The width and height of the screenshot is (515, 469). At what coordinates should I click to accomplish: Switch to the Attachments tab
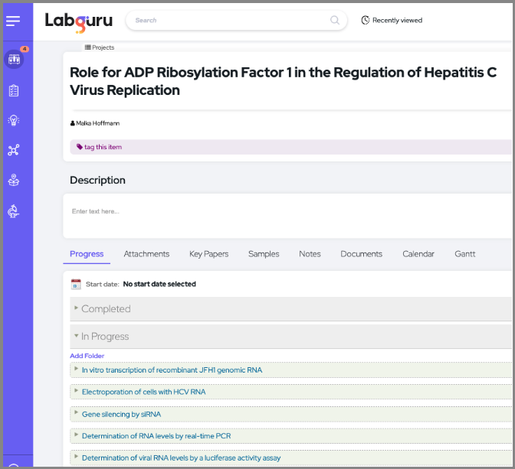click(146, 254)
